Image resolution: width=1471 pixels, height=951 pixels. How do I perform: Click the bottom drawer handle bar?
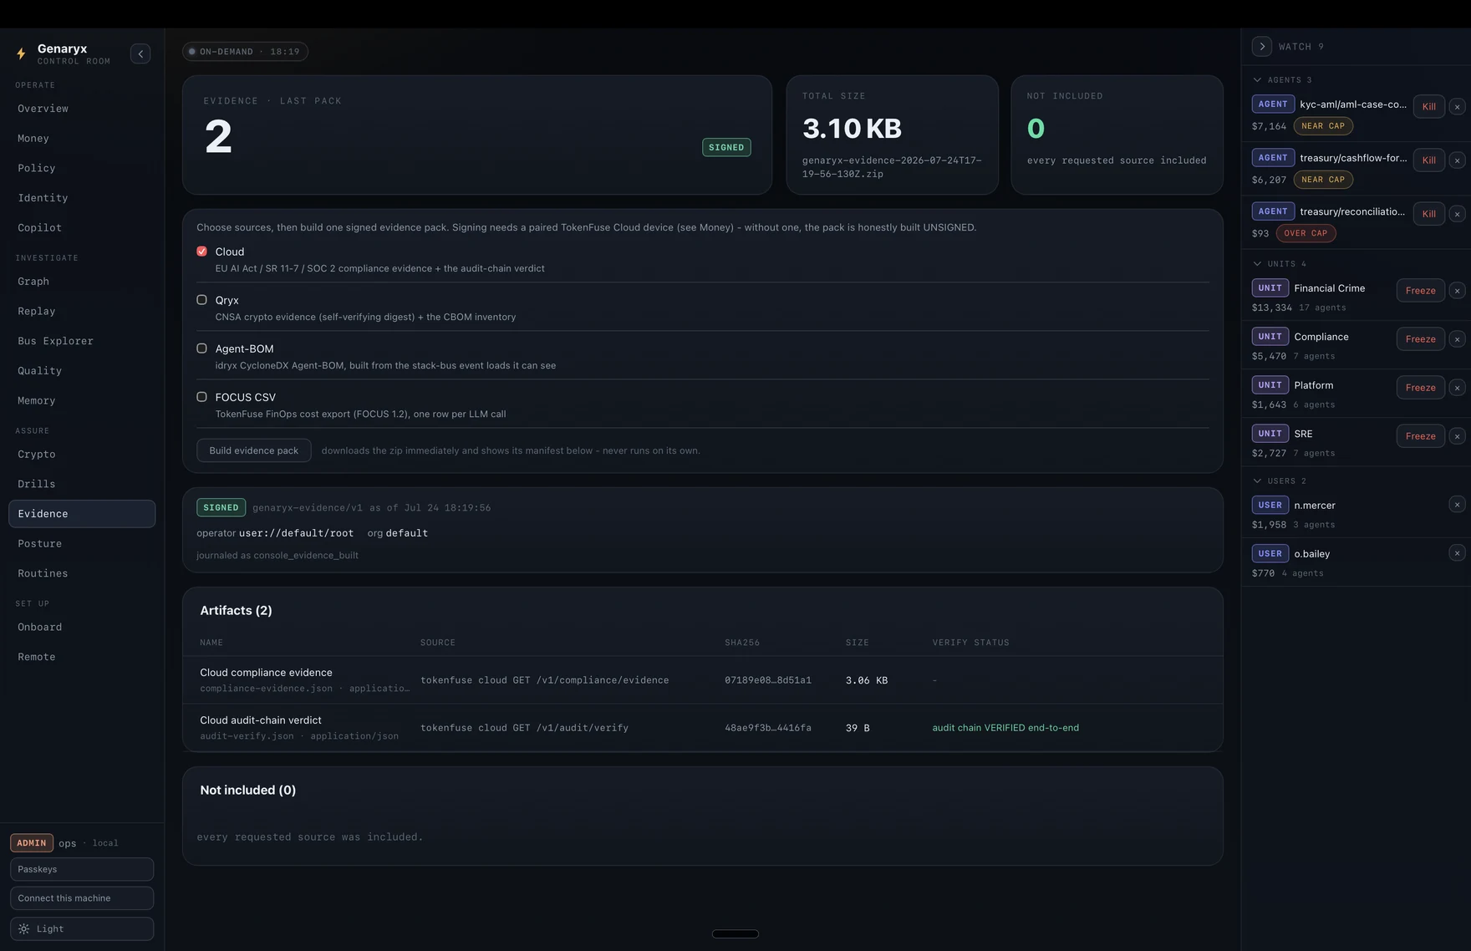[x=735, y=934]
